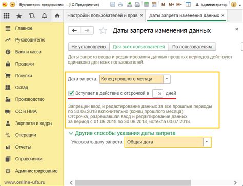Open the Favorites star in the toolbar
This screenshot has width=243, height=186.
(19, 16)
